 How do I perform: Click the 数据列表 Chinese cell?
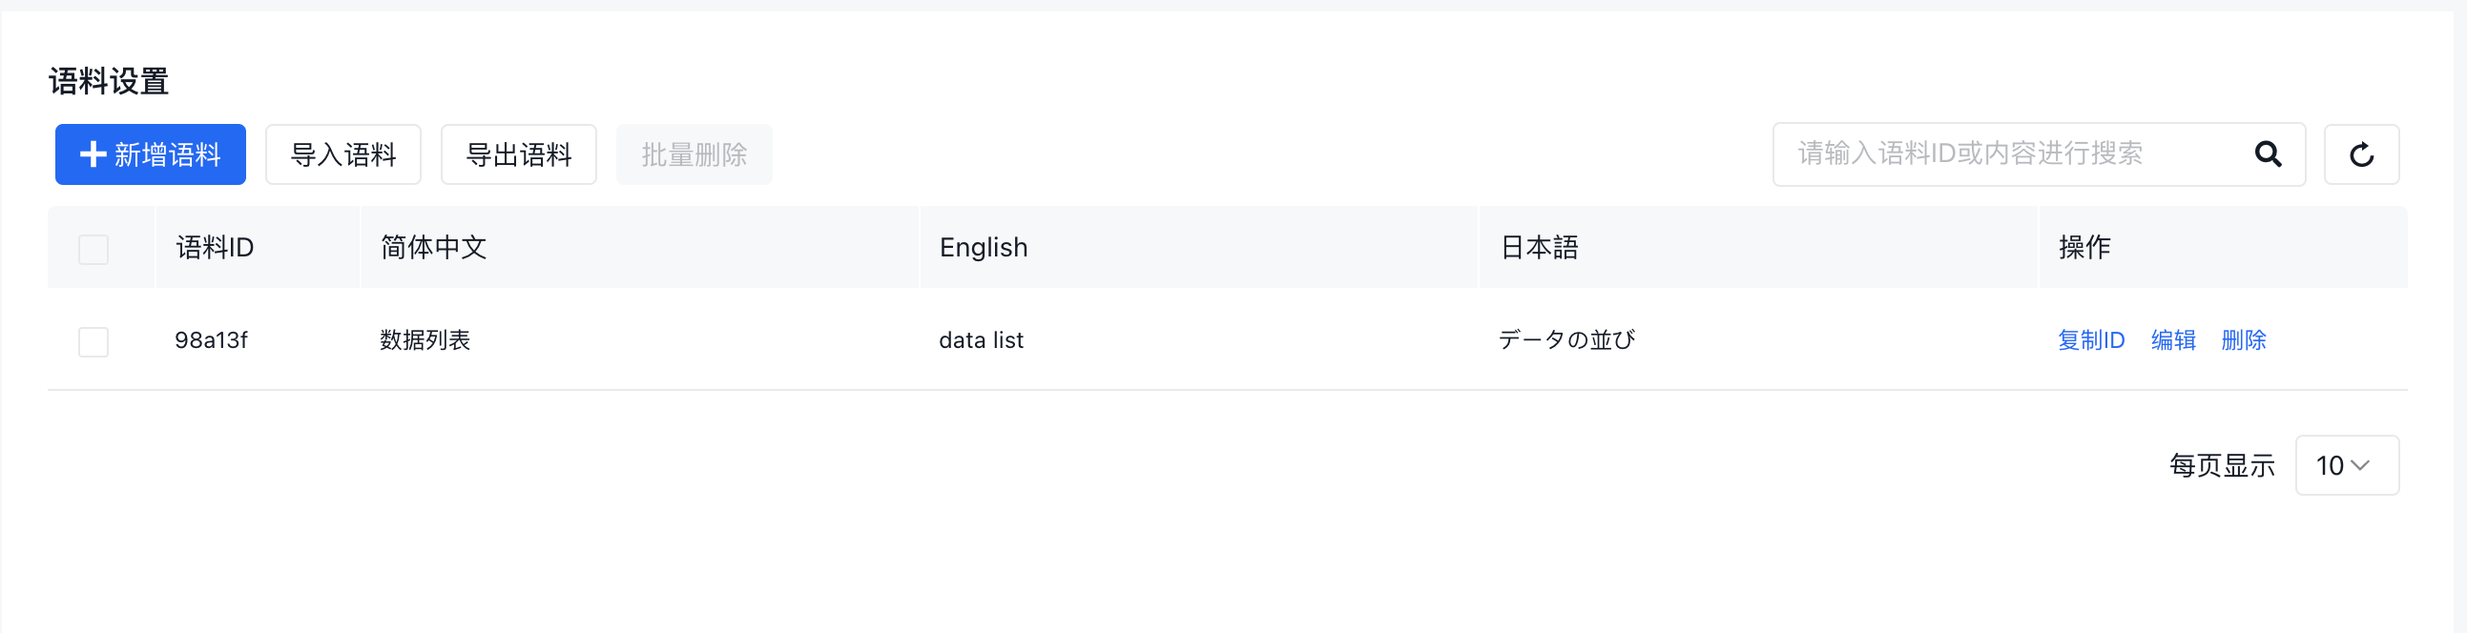(425, 340)
